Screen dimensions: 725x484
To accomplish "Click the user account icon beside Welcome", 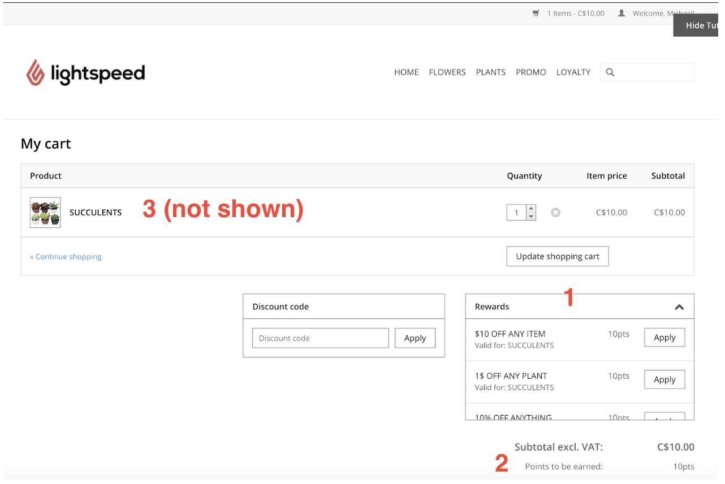I will pos(622,14).
